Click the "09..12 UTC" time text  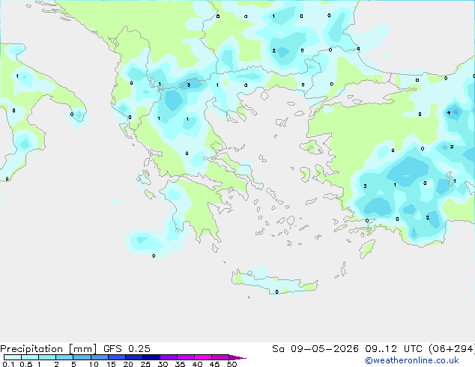pyautogui.click(x=393, y=349)
